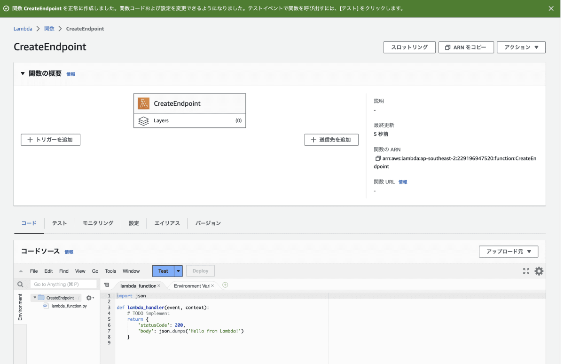
Task: Copy the ARN with ARN をコピー button
Action: 466,47
